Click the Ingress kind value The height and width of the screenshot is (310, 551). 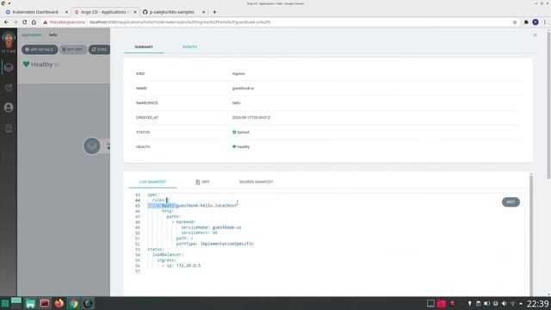pyautogui.click(x=238, y=74)
